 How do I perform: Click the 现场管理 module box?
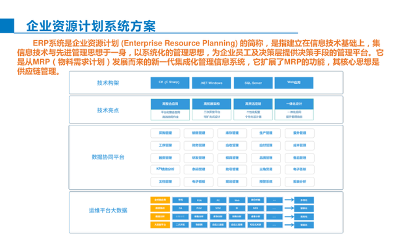232,182
